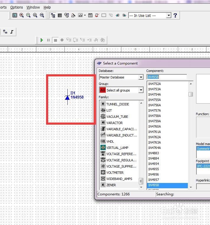The width and height of the screenshot is (210, 225).
Task: Pause the simulation
Action: 48,40
